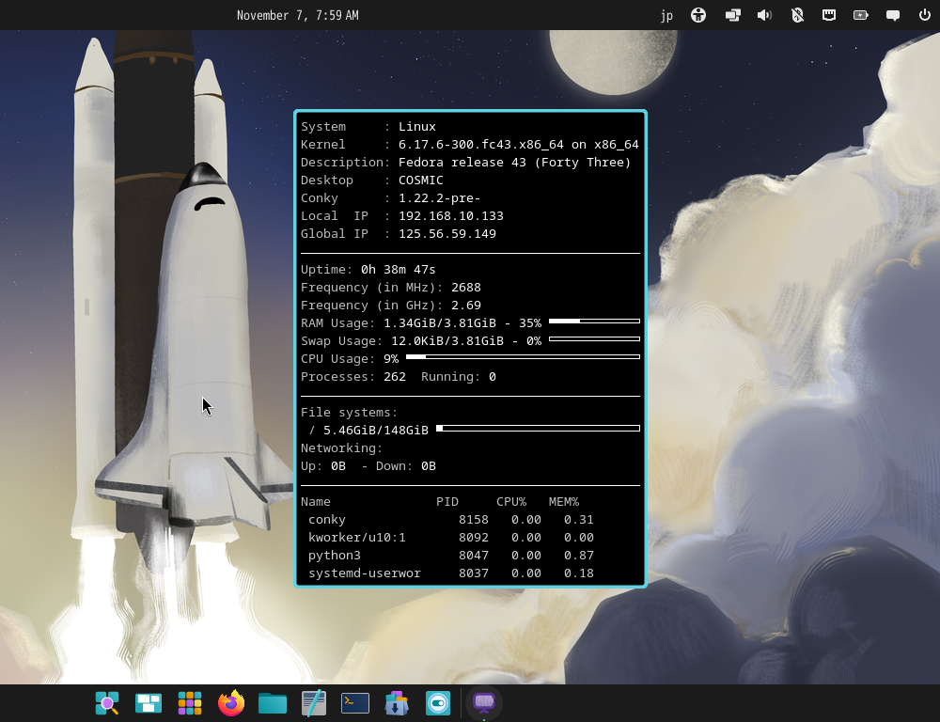Launch Firefox from the dock

tap(231, 703)
